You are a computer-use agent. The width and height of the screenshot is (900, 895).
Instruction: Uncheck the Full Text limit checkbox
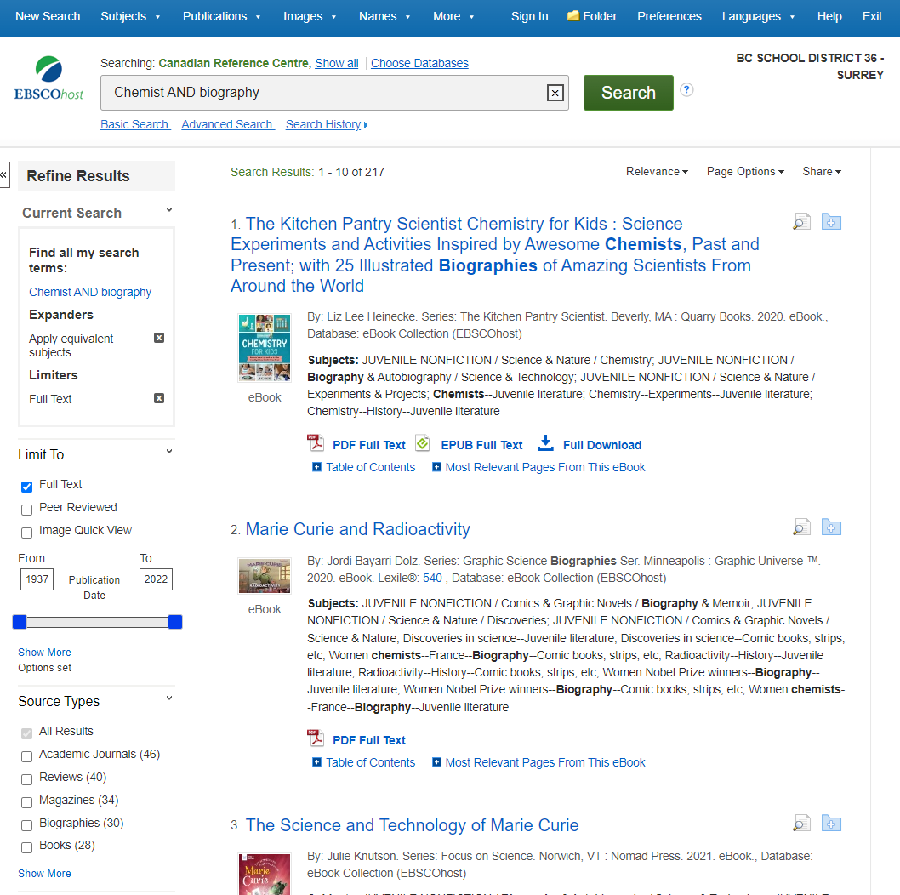coord(26,487)
